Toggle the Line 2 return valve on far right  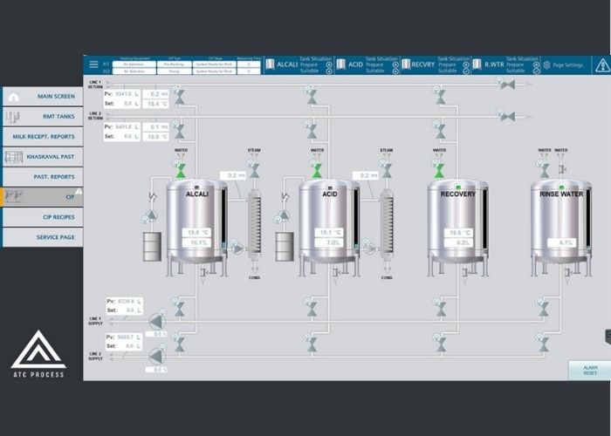pyautogui.click(x=505, y=115)
